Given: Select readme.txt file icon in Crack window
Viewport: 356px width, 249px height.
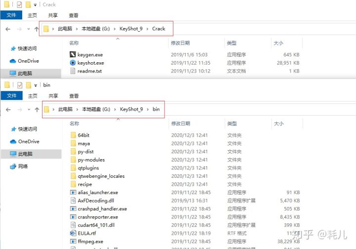Looking at the screenshot, I should pyautogui.click(x=73, y=71).
